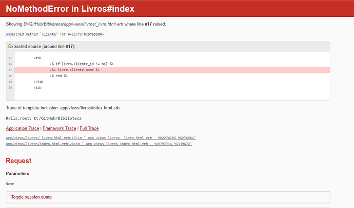Select the highlighted line livro.cliente.nome
The height and width of the screenshot is (208, 354).
point(172,70)
